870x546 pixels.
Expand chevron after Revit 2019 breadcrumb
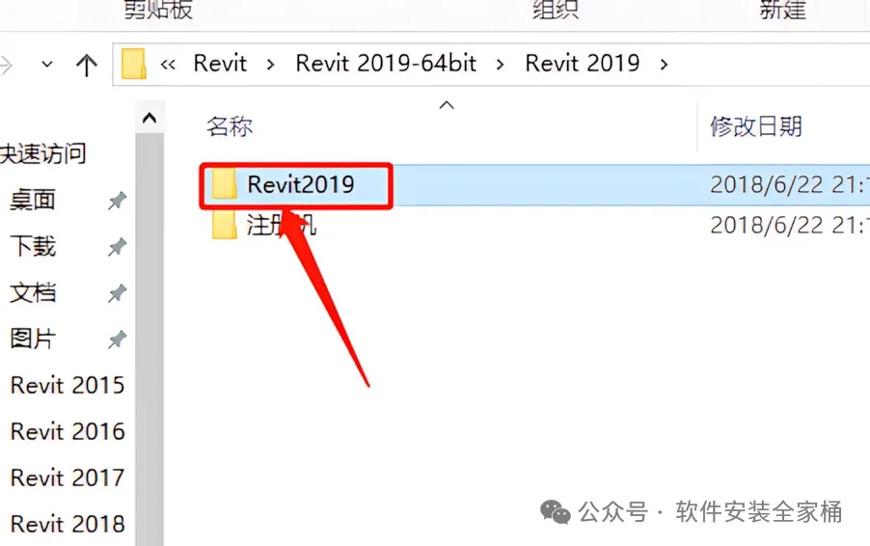coord(664,65)
